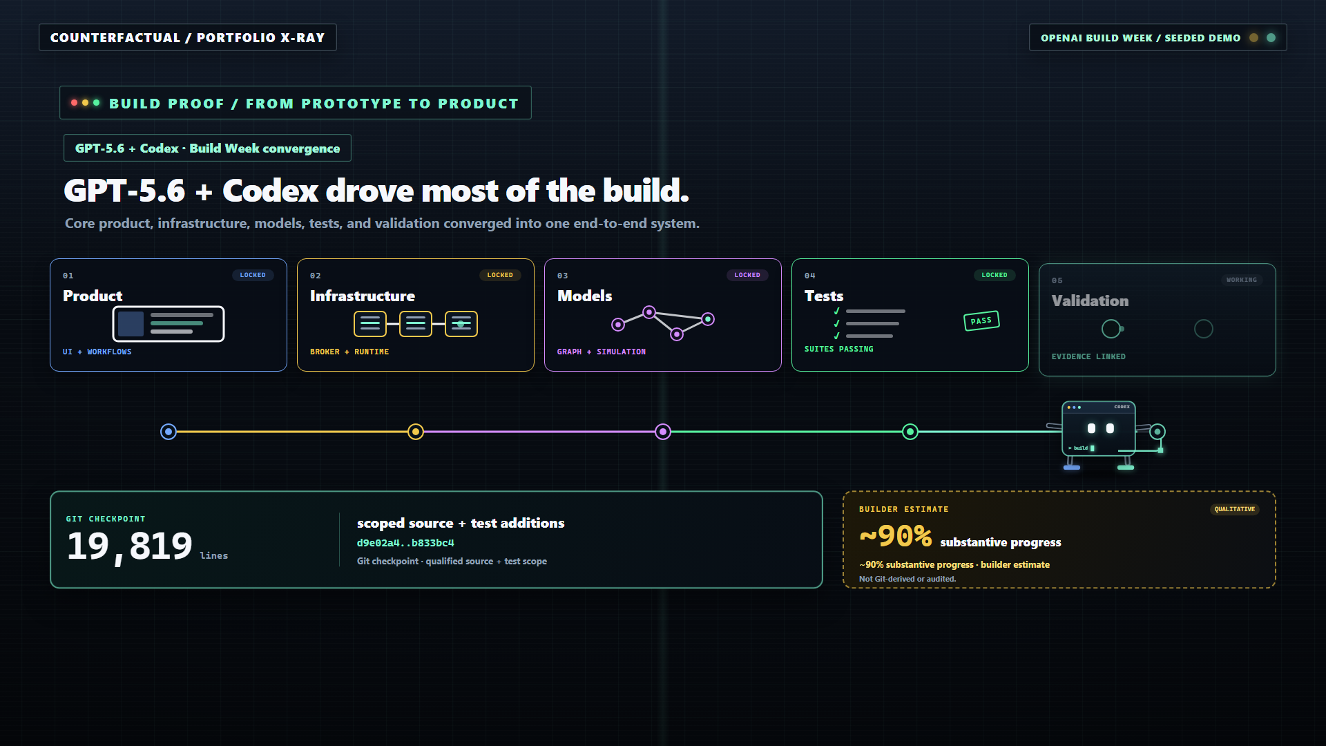Click the Infrastructure broker runtime diagram icon
1326x746 pixels.
pos(416,323)
